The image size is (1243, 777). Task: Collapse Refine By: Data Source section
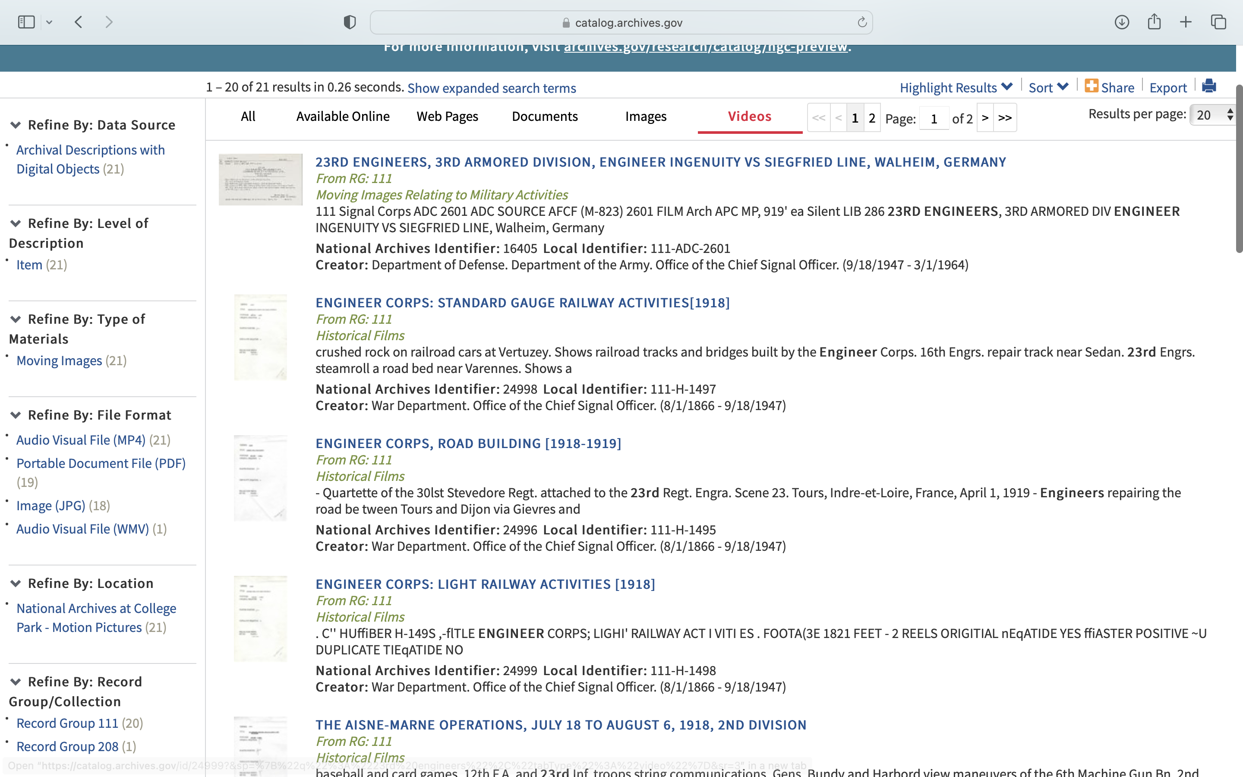[16, 125]
